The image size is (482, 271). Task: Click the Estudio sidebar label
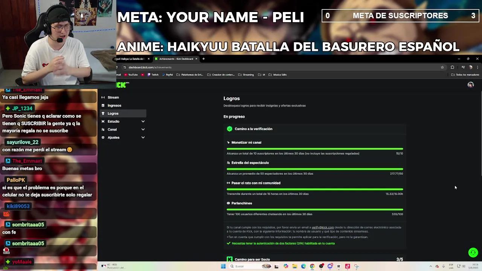[x=113, y=122]
